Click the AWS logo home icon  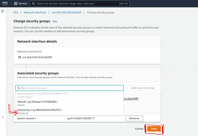[x=5, y=3]
